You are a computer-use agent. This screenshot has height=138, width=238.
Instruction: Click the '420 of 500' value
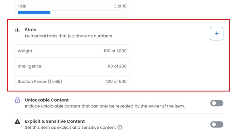click(116, 82)
